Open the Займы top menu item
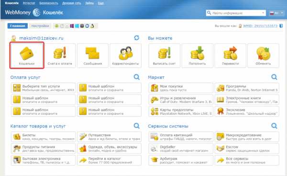This screenshot has width=287, height=176. pyautogui.click(x=89, y=3)
